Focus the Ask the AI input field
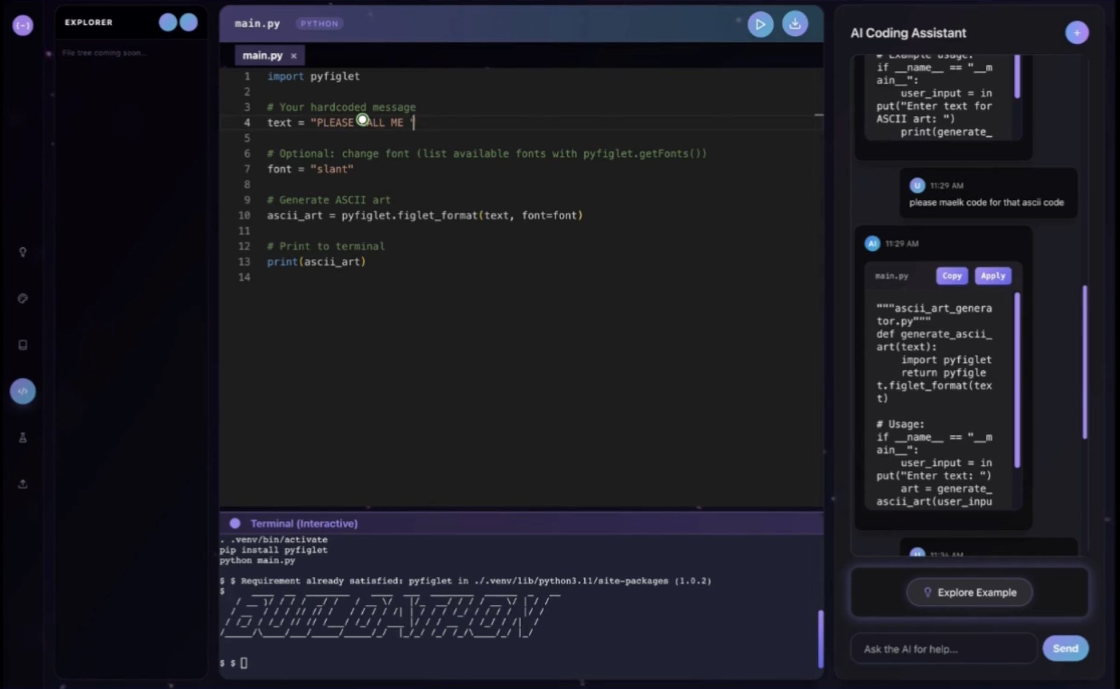1120x689 pixels. click(943, 649)
